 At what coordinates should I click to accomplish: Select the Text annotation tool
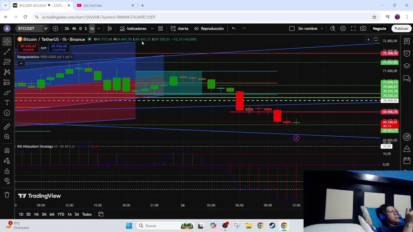[7, 103]
